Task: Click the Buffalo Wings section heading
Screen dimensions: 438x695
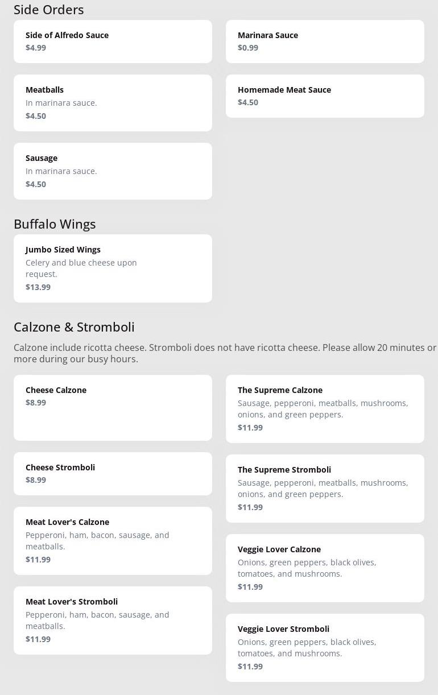Action: (55, 224)
